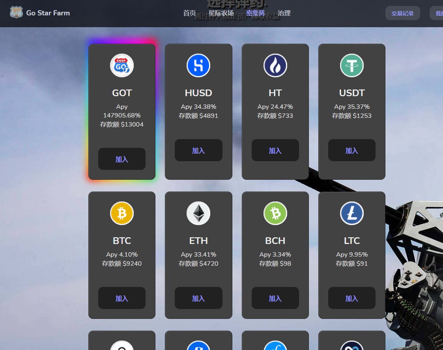The height and width of the screenshot is (350, 443).
Task: Join the ETH pool with 加入
Action: (x=198, y=298)
